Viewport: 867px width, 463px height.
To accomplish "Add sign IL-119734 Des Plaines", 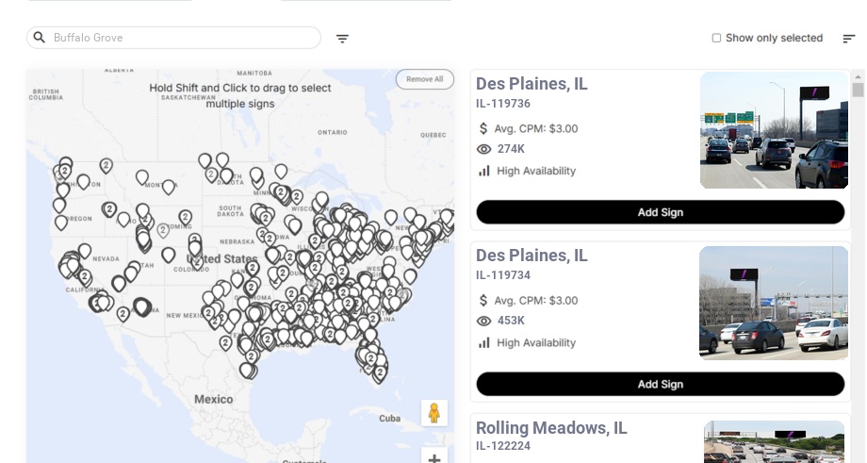I will pyautogui.click(x=660, y=384).
